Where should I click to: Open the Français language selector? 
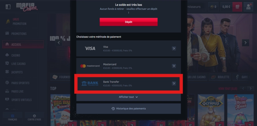pos(13,117)
